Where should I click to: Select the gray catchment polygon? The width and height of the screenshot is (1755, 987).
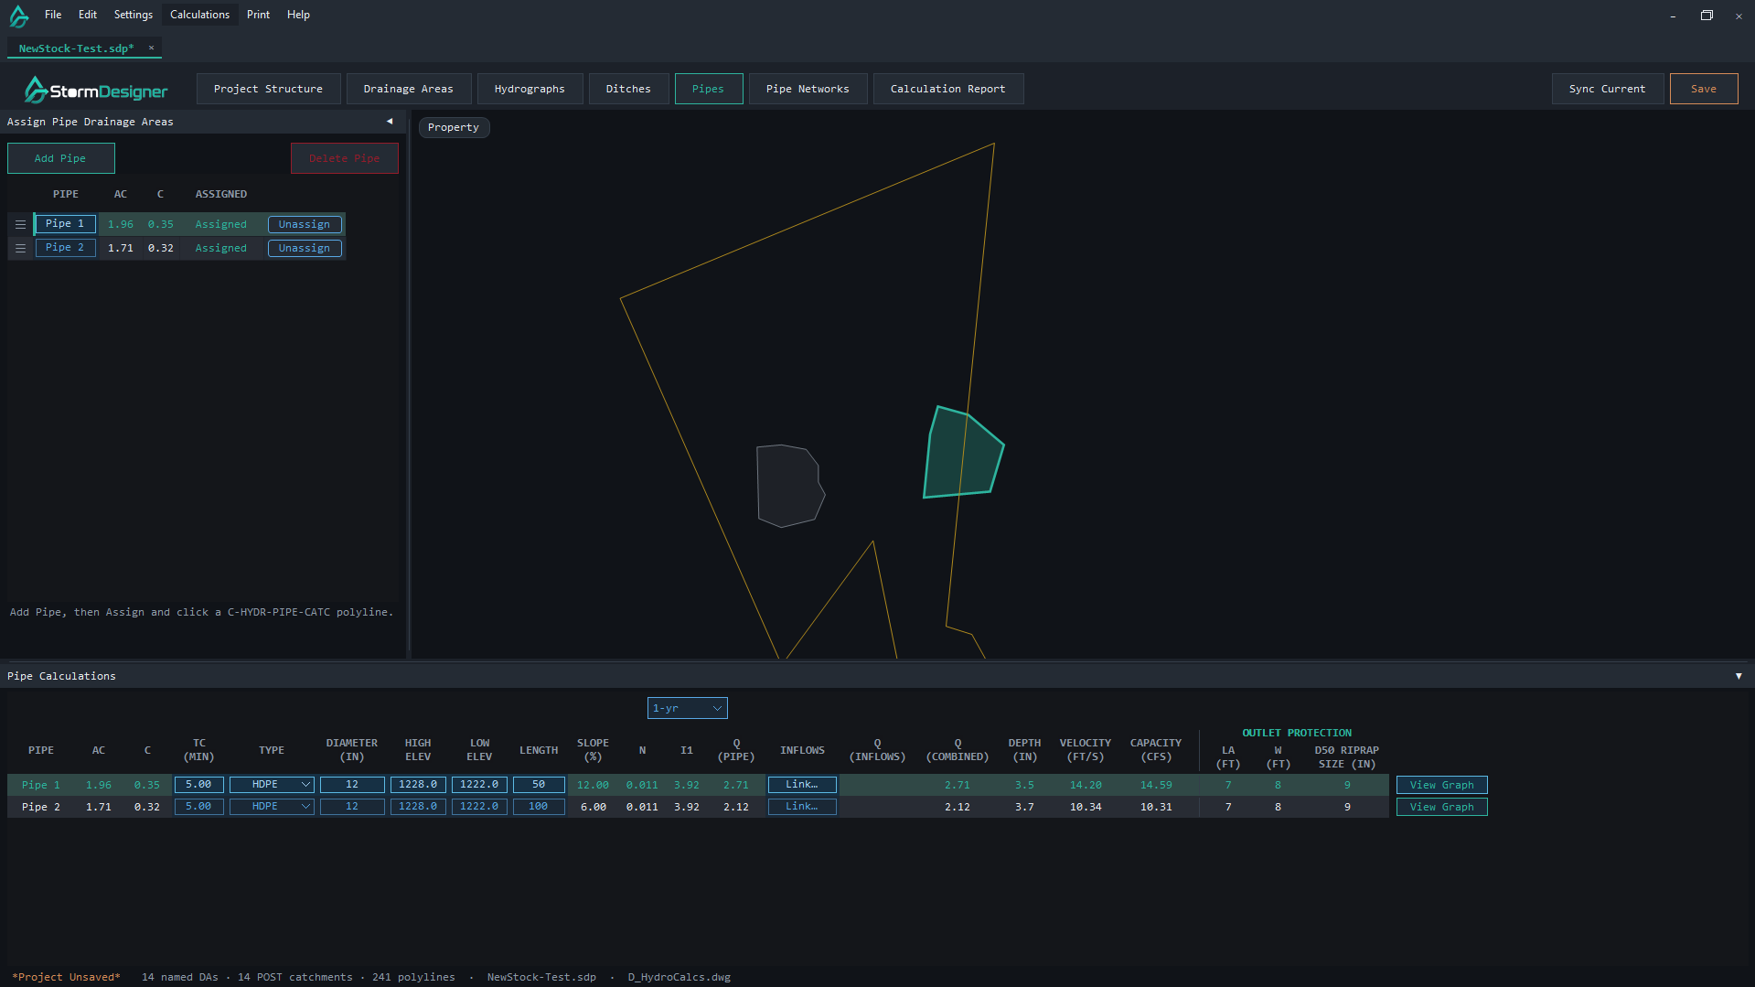pos(789,485)
